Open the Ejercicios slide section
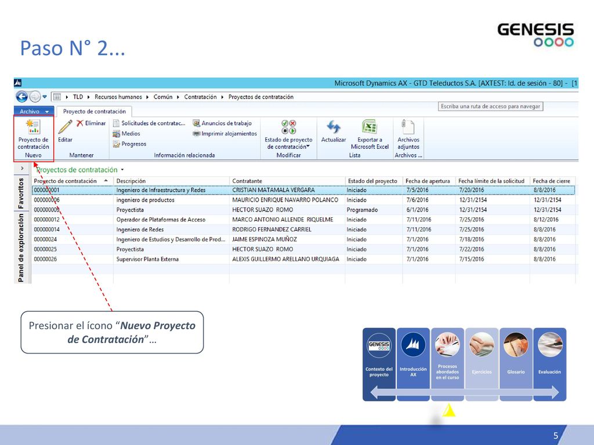Image resolution: width=594 pixels, height=445 pixels. click(482, 364)
